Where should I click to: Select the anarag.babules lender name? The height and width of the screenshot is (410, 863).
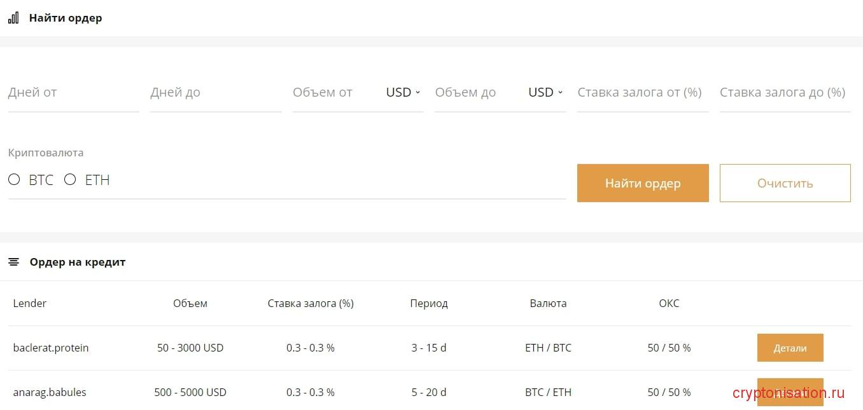(x=50, y=392)
